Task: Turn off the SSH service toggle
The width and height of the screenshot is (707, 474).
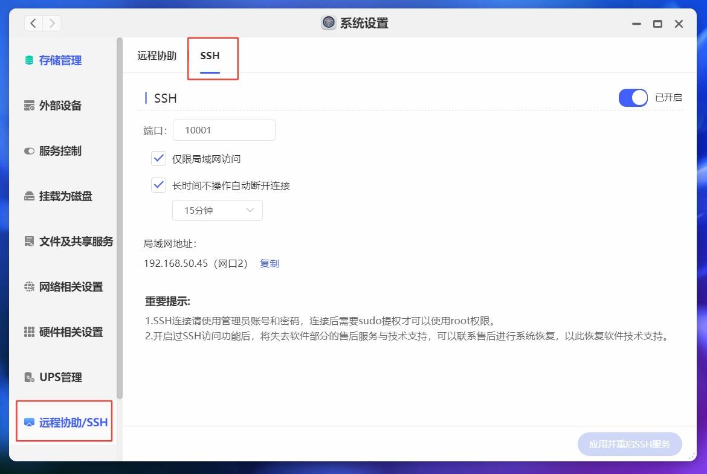Action: click(632, 97)
